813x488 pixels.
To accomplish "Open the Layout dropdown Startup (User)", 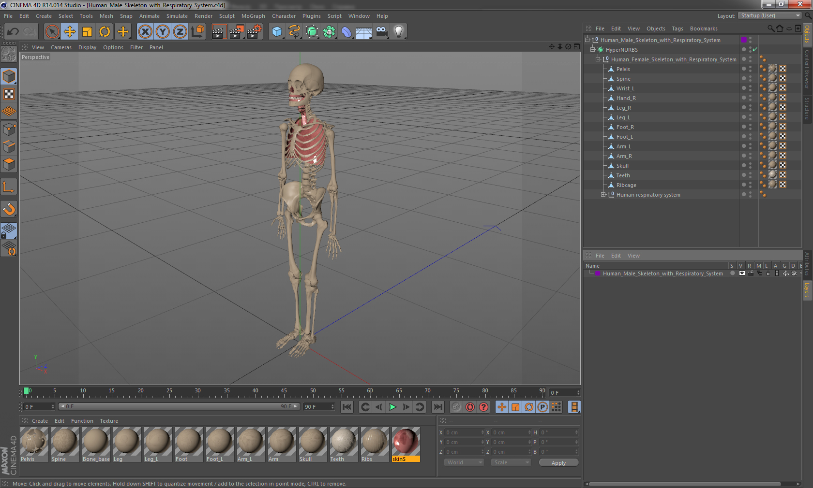I will pos(770,15).
